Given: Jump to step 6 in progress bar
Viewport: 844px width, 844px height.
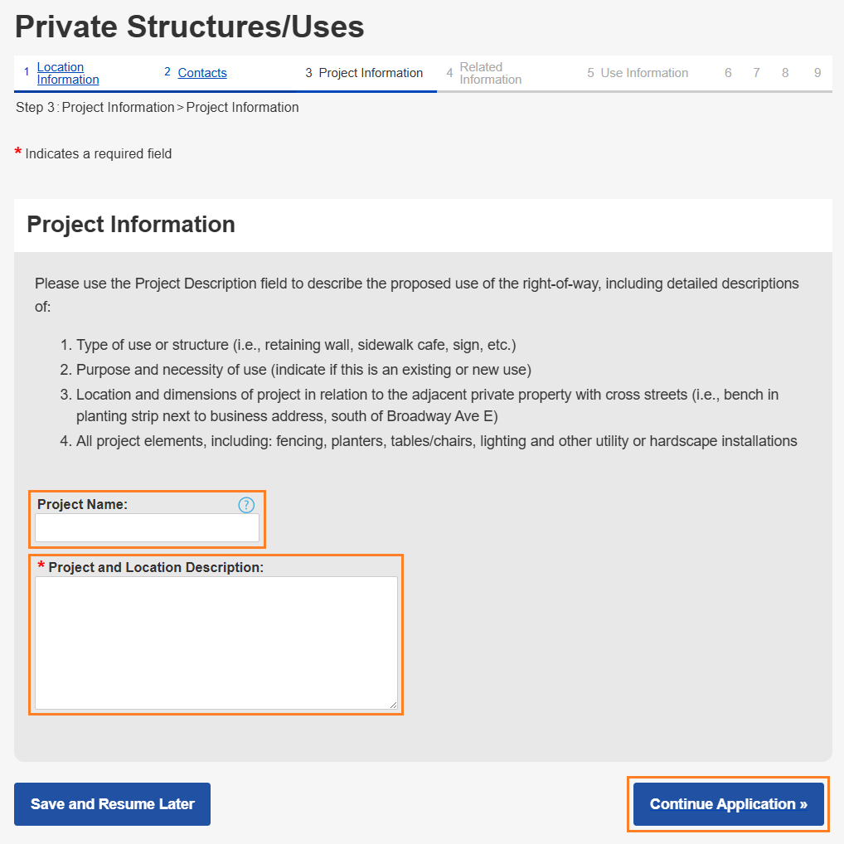Looking at the screenshot, I should click(728, 73).
